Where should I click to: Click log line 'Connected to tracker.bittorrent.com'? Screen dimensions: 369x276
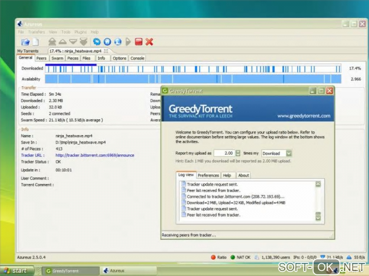tap(236, 196)
